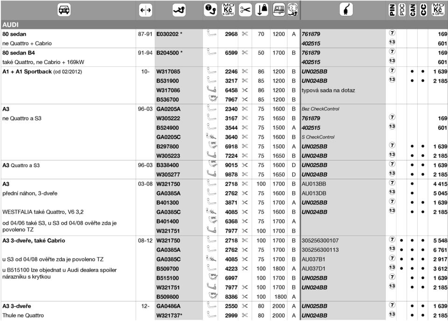Click the caravan trailer weight header icon
Viewport: 448px width, 321px height.
(278, 10)
